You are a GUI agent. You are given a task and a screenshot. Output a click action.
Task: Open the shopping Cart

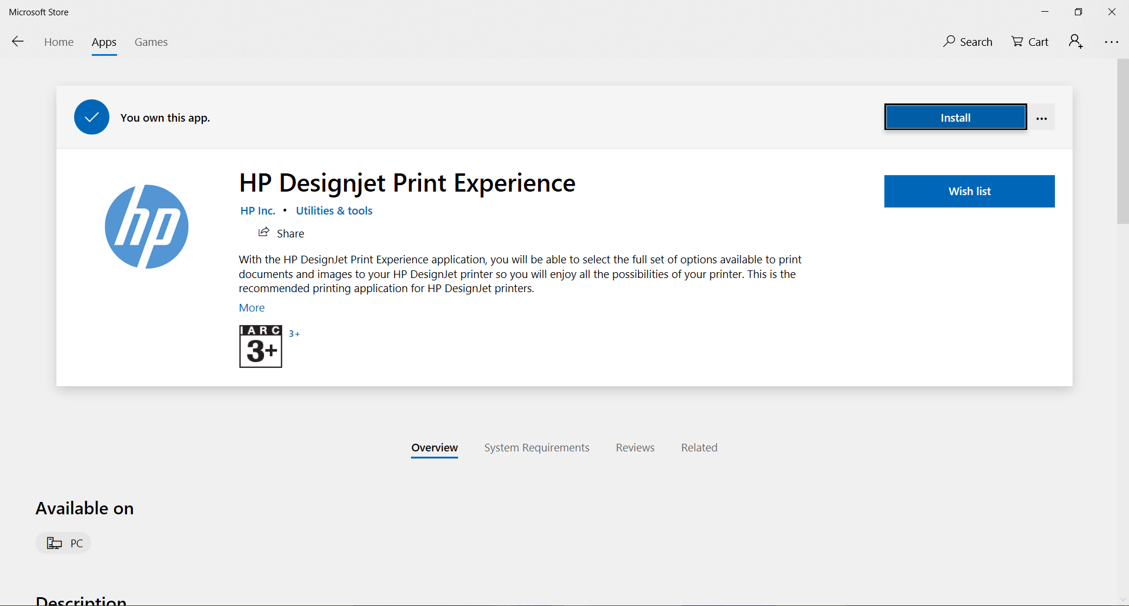point(1030,42)
